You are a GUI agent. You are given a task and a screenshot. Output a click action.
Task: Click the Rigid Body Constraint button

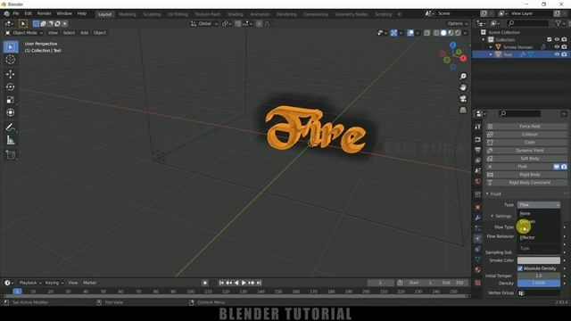pos(526,183)
